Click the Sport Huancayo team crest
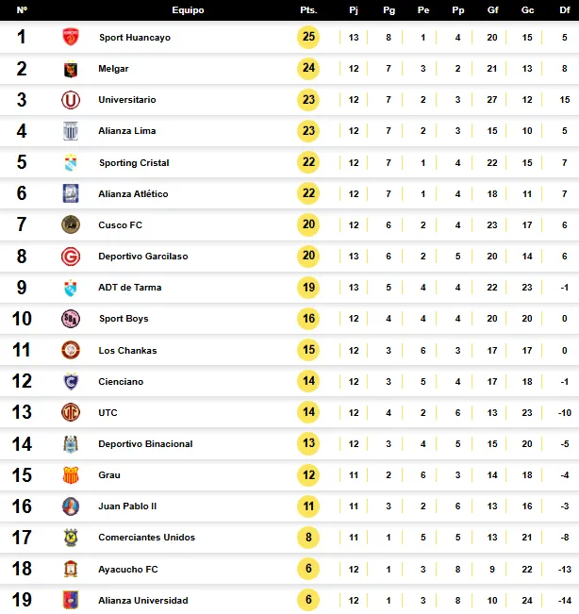 (x=71, y=37)
